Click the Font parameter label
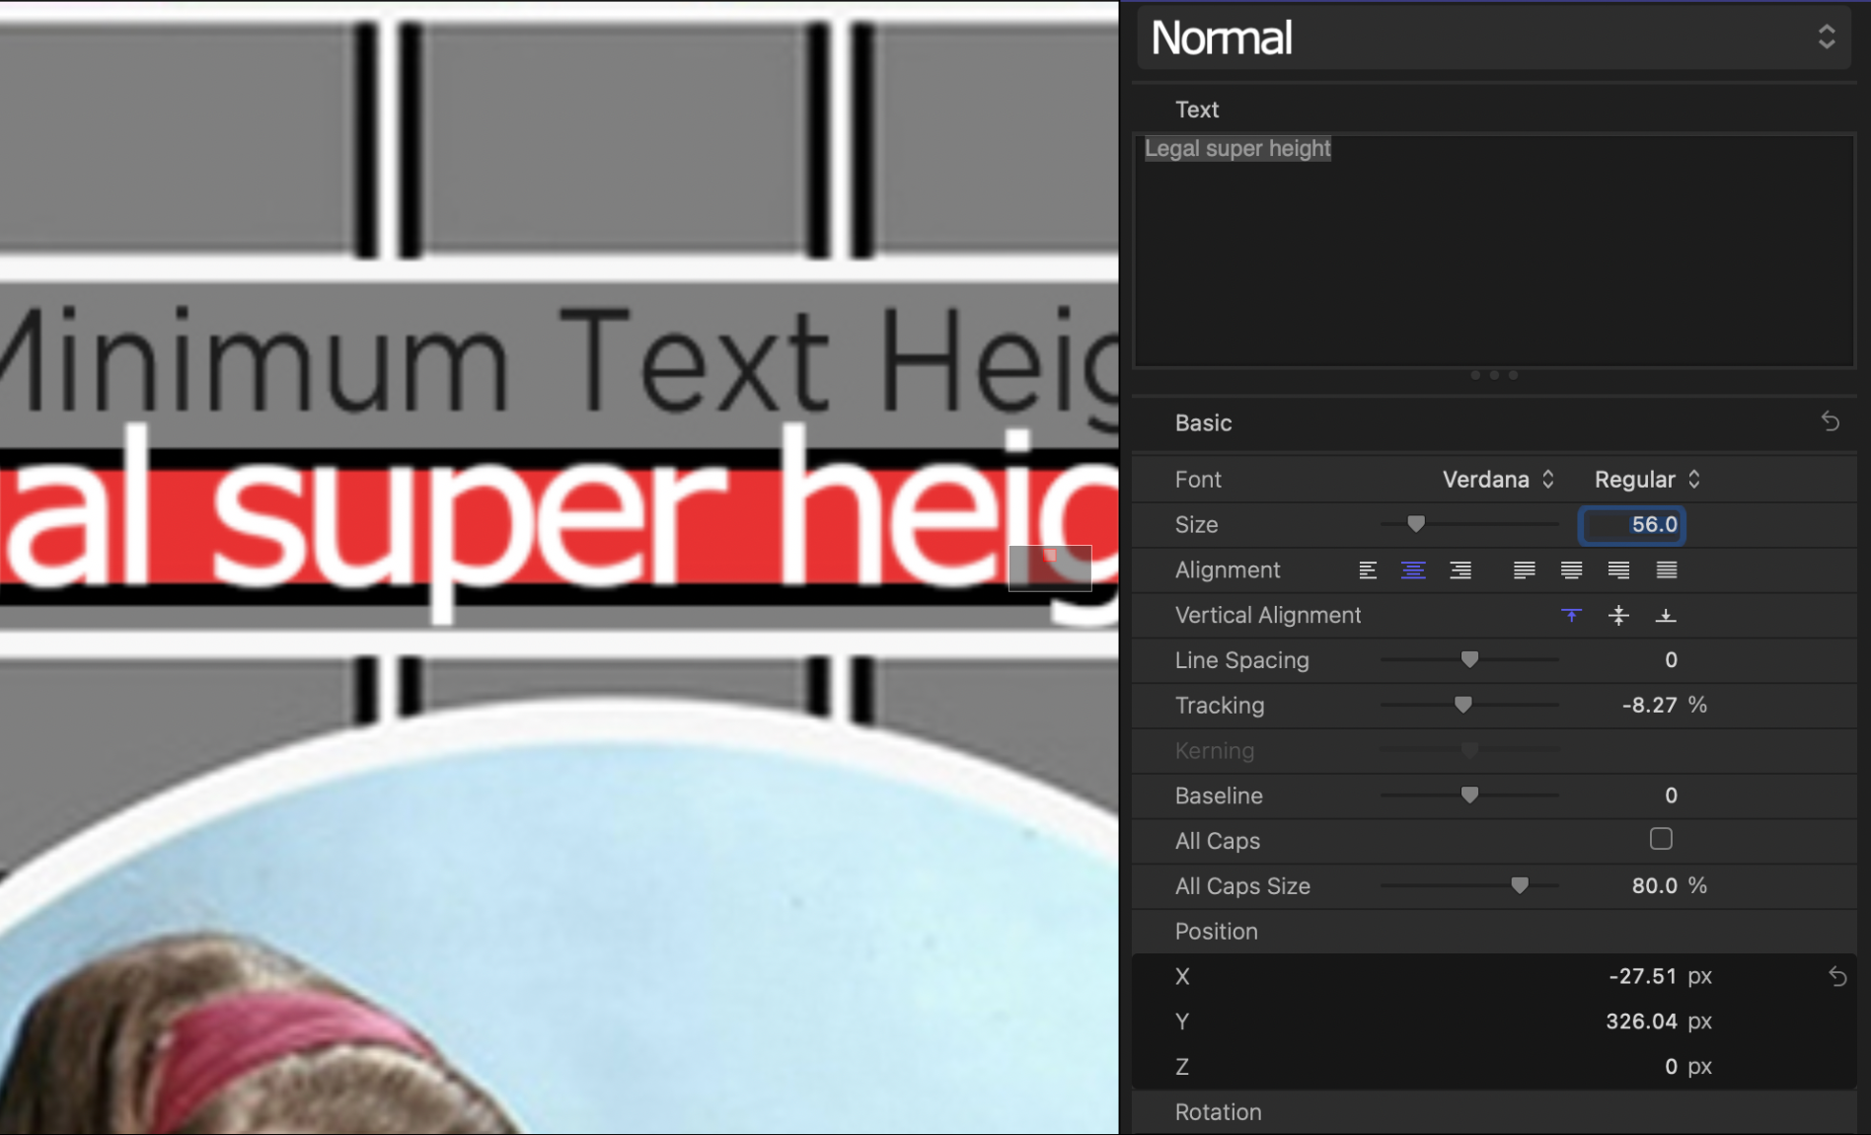1871x1135 pixels. [1198, 480]
